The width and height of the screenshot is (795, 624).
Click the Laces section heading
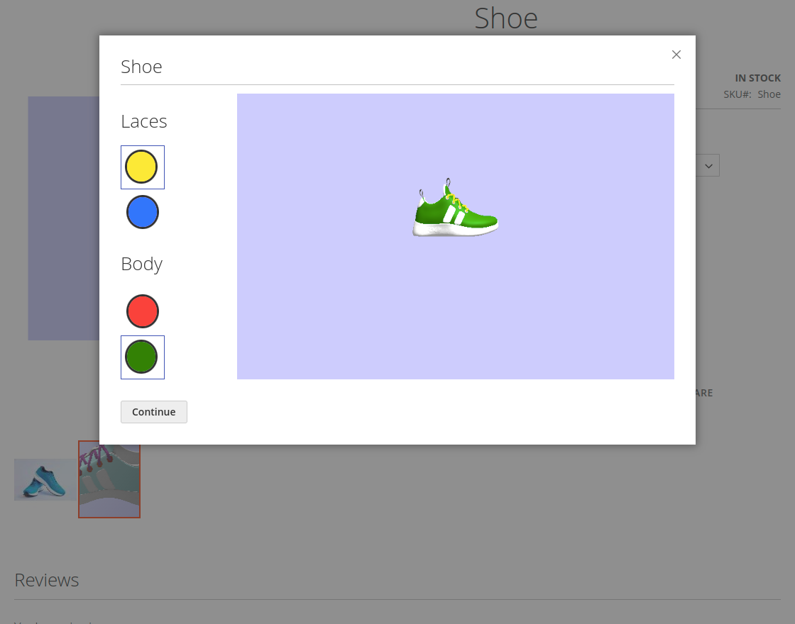[144, 121]
